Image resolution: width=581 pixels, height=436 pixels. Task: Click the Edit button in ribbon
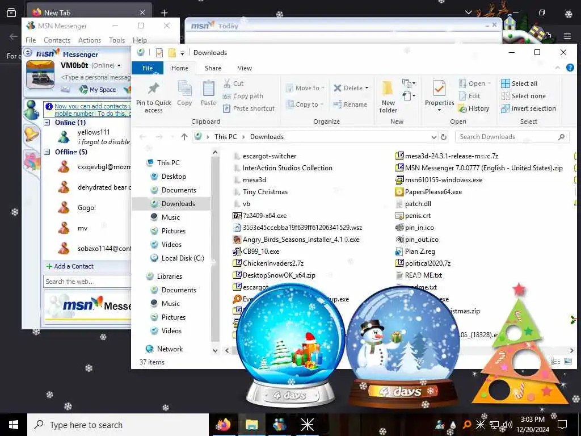click(469, 96)
